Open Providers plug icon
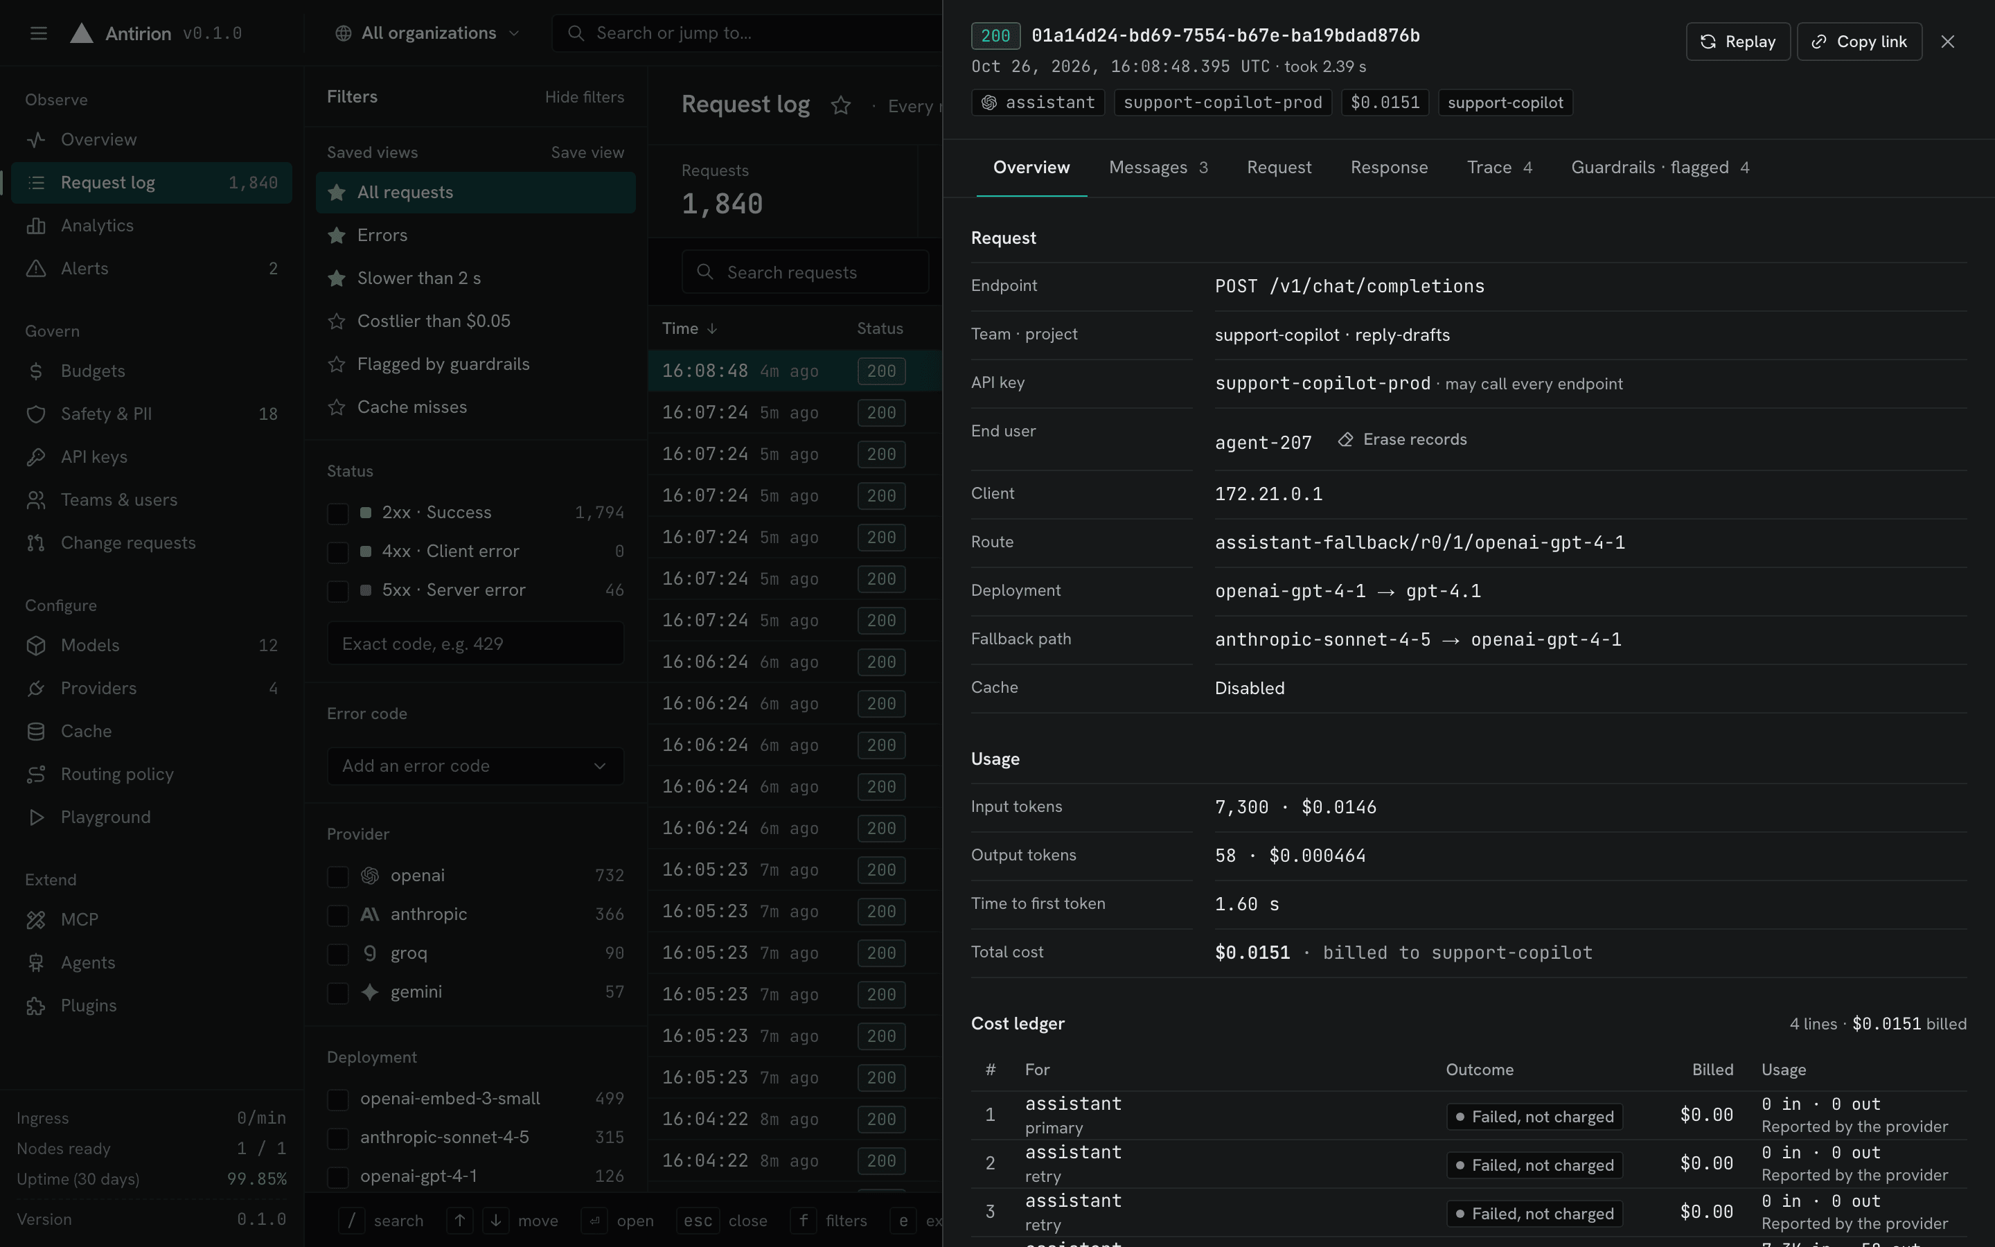 coord(35,688)
